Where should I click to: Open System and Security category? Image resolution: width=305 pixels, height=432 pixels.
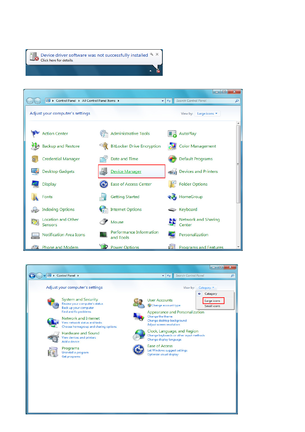coord(80,300)
